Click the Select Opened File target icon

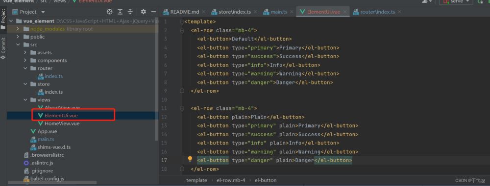[109, 12]
